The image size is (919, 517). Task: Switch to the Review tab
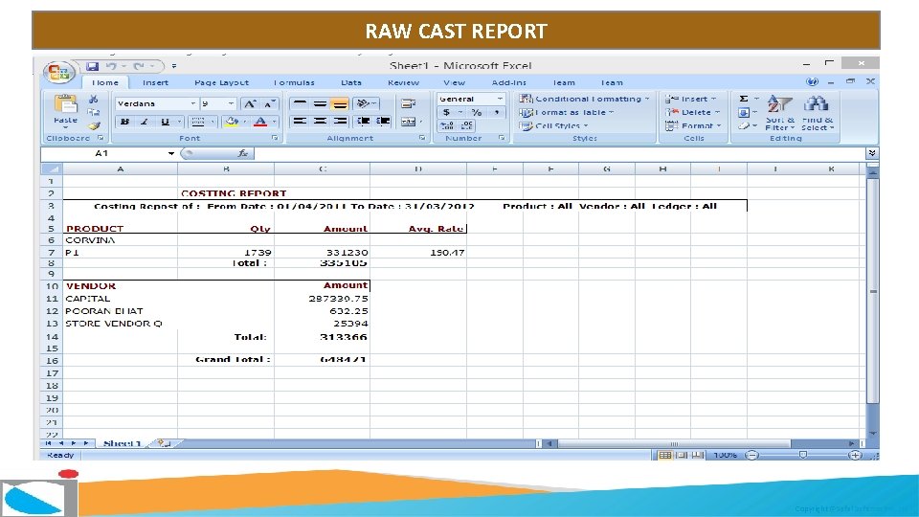coord(403,82)
